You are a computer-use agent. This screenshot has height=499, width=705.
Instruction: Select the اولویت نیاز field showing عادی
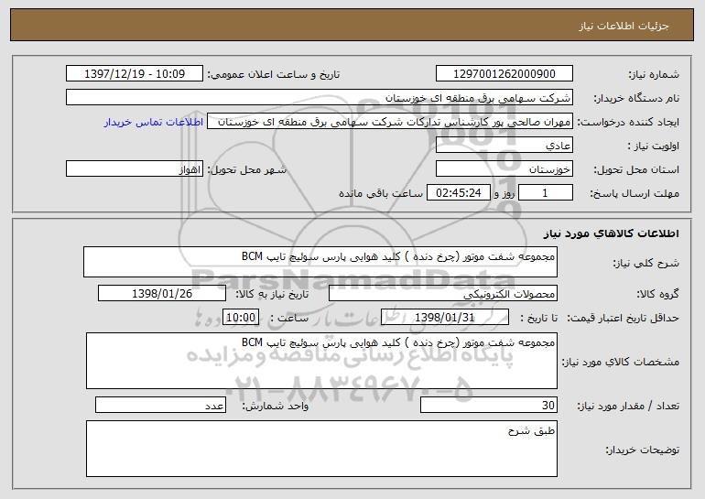504,146
